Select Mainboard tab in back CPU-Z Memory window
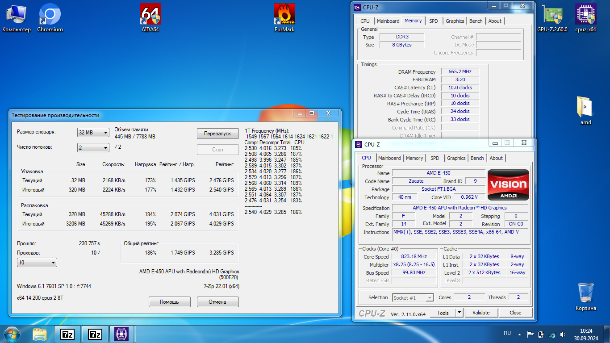Image resolution: width=610 pixels, height=343 pixels. click(388, 21)
